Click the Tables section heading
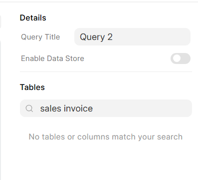The width and height of the screenshot is (198, 180). [32, 87]
